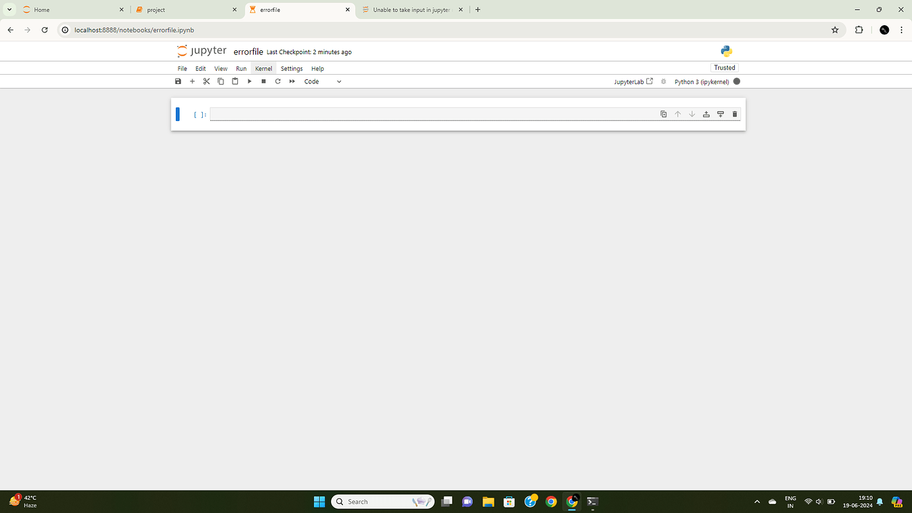Click the taskbar Search box

point(383,501)
